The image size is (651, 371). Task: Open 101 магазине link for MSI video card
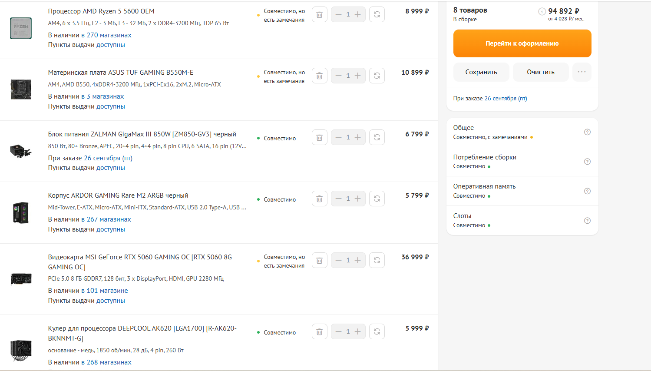click(x=104, y=291)
